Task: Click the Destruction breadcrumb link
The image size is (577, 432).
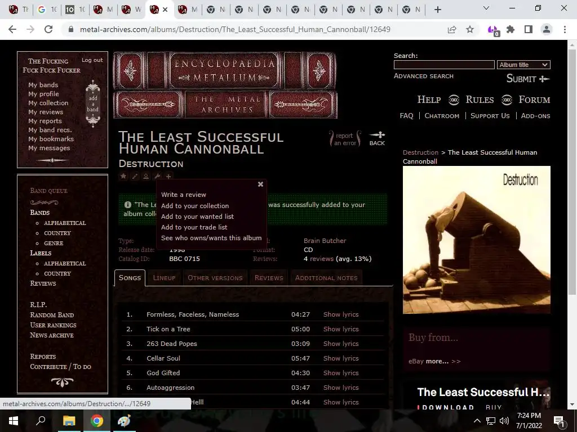Action: [x=420, y=152]
